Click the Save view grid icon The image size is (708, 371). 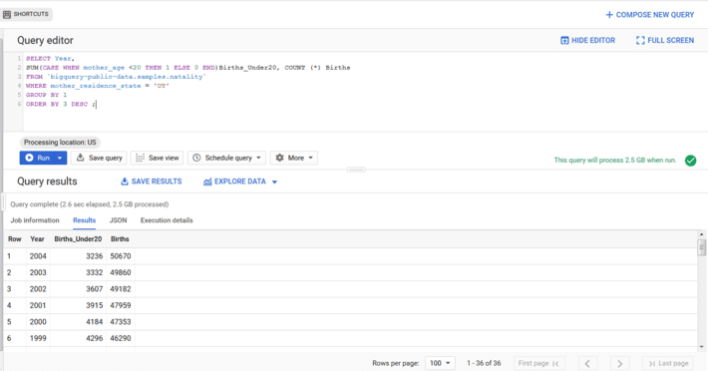[140, 158]
